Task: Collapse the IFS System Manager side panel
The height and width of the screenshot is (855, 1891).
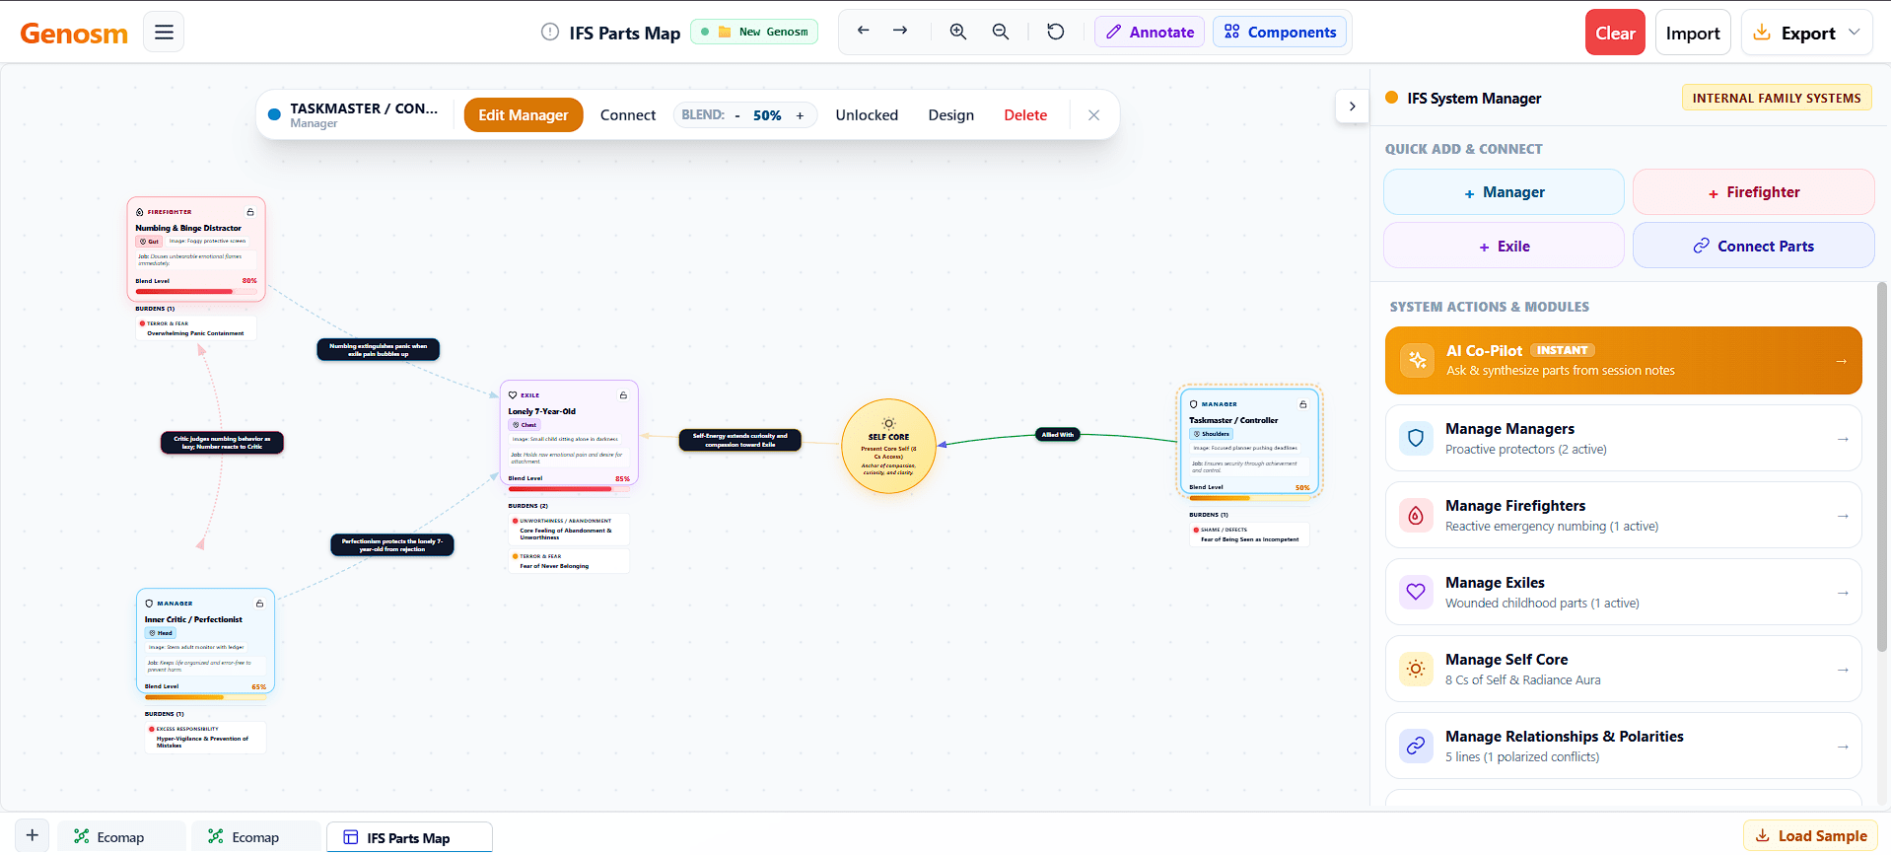Action: (1353, 107)
